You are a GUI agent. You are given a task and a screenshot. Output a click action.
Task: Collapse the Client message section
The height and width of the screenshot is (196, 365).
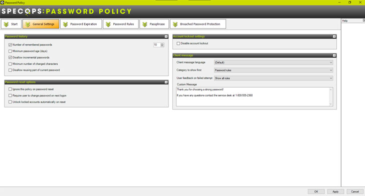[334, 55]
